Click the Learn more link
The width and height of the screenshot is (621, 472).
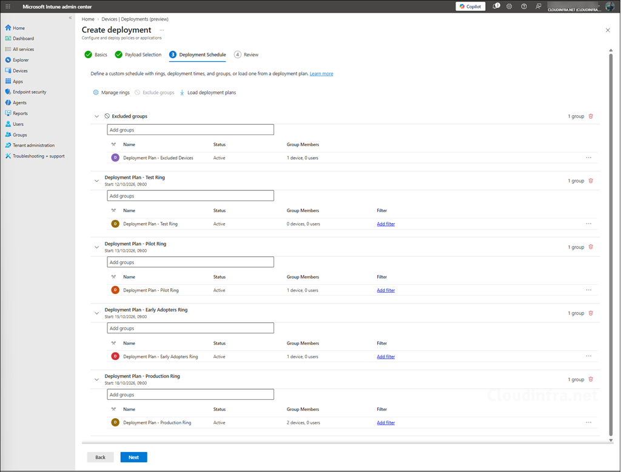321,73
